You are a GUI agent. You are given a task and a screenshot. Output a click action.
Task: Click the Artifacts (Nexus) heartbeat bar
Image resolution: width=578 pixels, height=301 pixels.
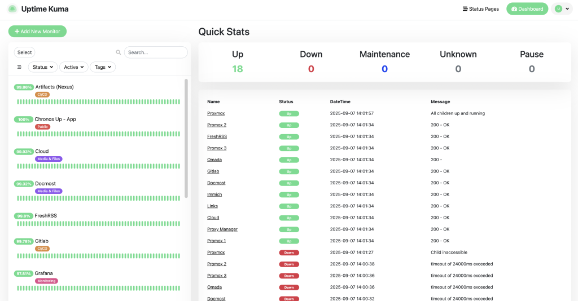tap(98, 102)
